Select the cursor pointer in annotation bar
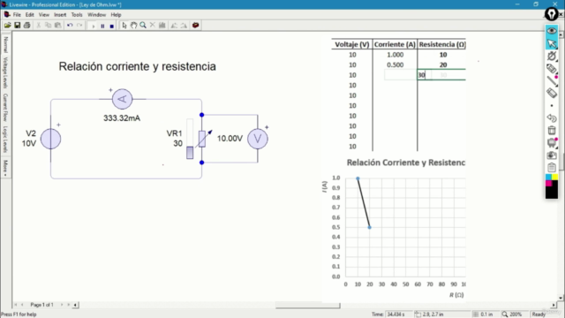Viewport: 565px width, 318px height. (x=552, y=43)
